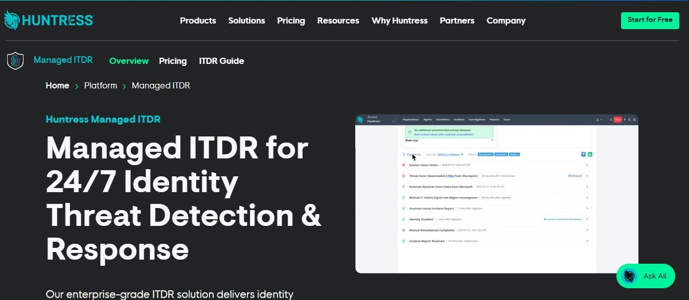Click the Managed ITDR fingerprint shield icon
The height and width of the screenshot is (300, 689).
[15, 61]
